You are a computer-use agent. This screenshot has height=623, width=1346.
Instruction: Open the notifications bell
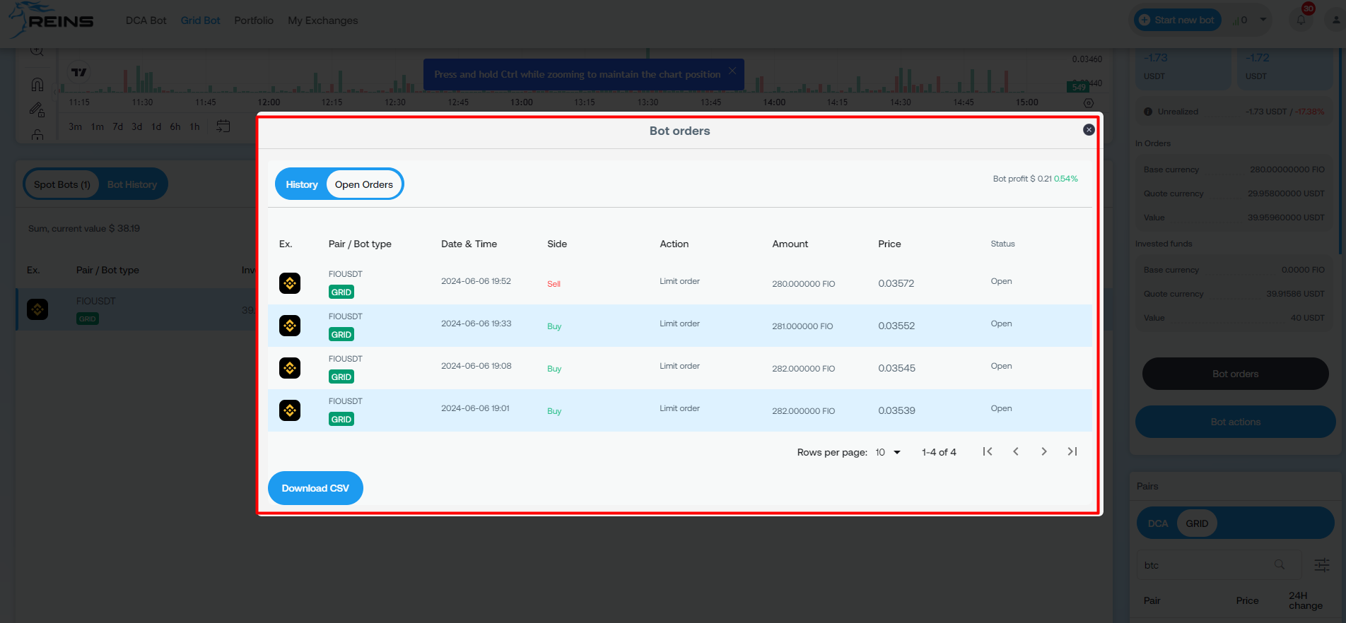point(1301,20)
